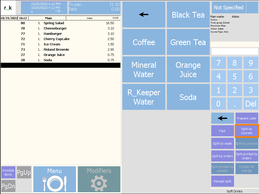Image resolution: width=259 pixels, height=194 pixels.
Task: Click the Main column header
Action: click(48, 18)
